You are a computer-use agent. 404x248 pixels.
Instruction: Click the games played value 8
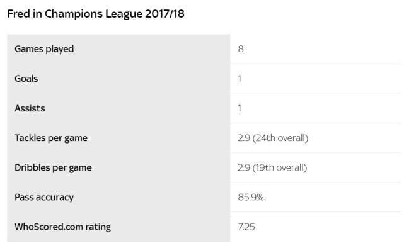coord(241,49)
